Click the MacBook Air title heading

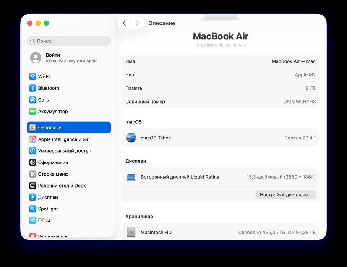coord(221,36)
